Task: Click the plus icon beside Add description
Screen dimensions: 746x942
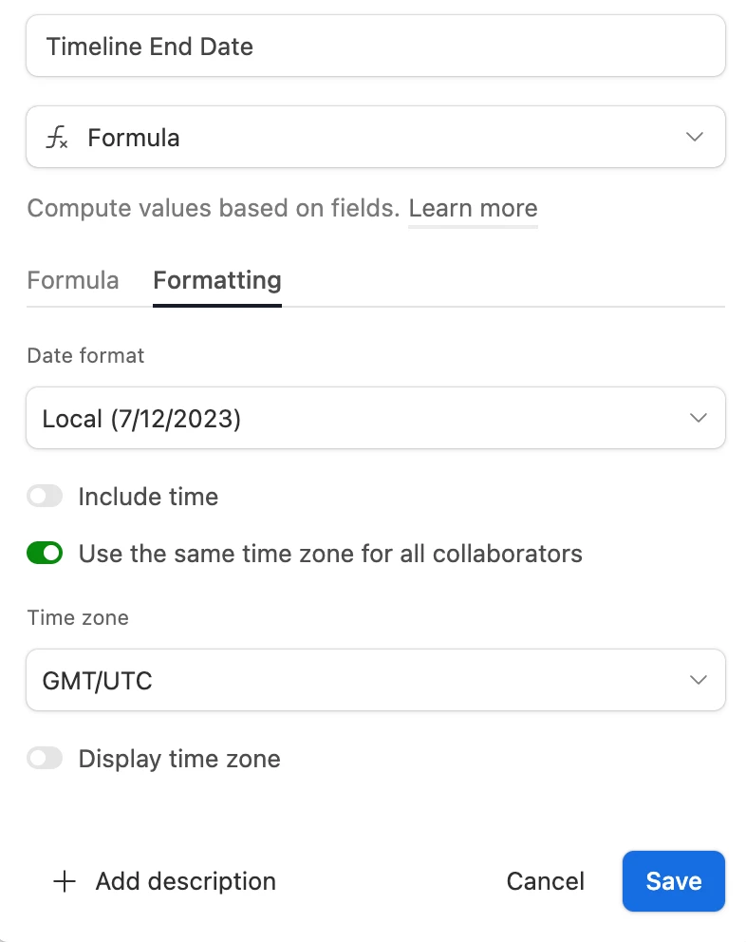Action: [65, 881]
